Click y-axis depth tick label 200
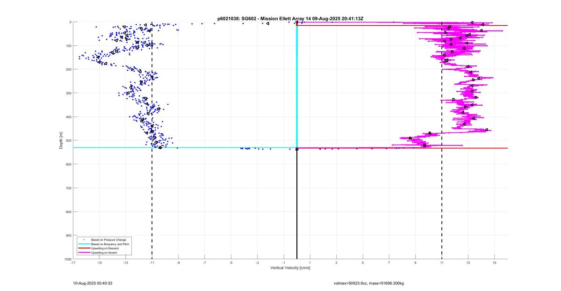The height and width of the screenshot is (291, 561). tap(68, 69)
